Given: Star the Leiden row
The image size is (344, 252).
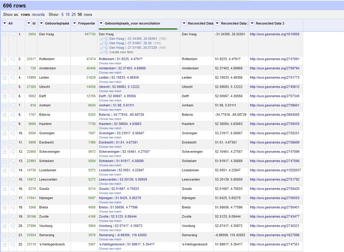Looking at the screenshot, I should pos(5,78).
